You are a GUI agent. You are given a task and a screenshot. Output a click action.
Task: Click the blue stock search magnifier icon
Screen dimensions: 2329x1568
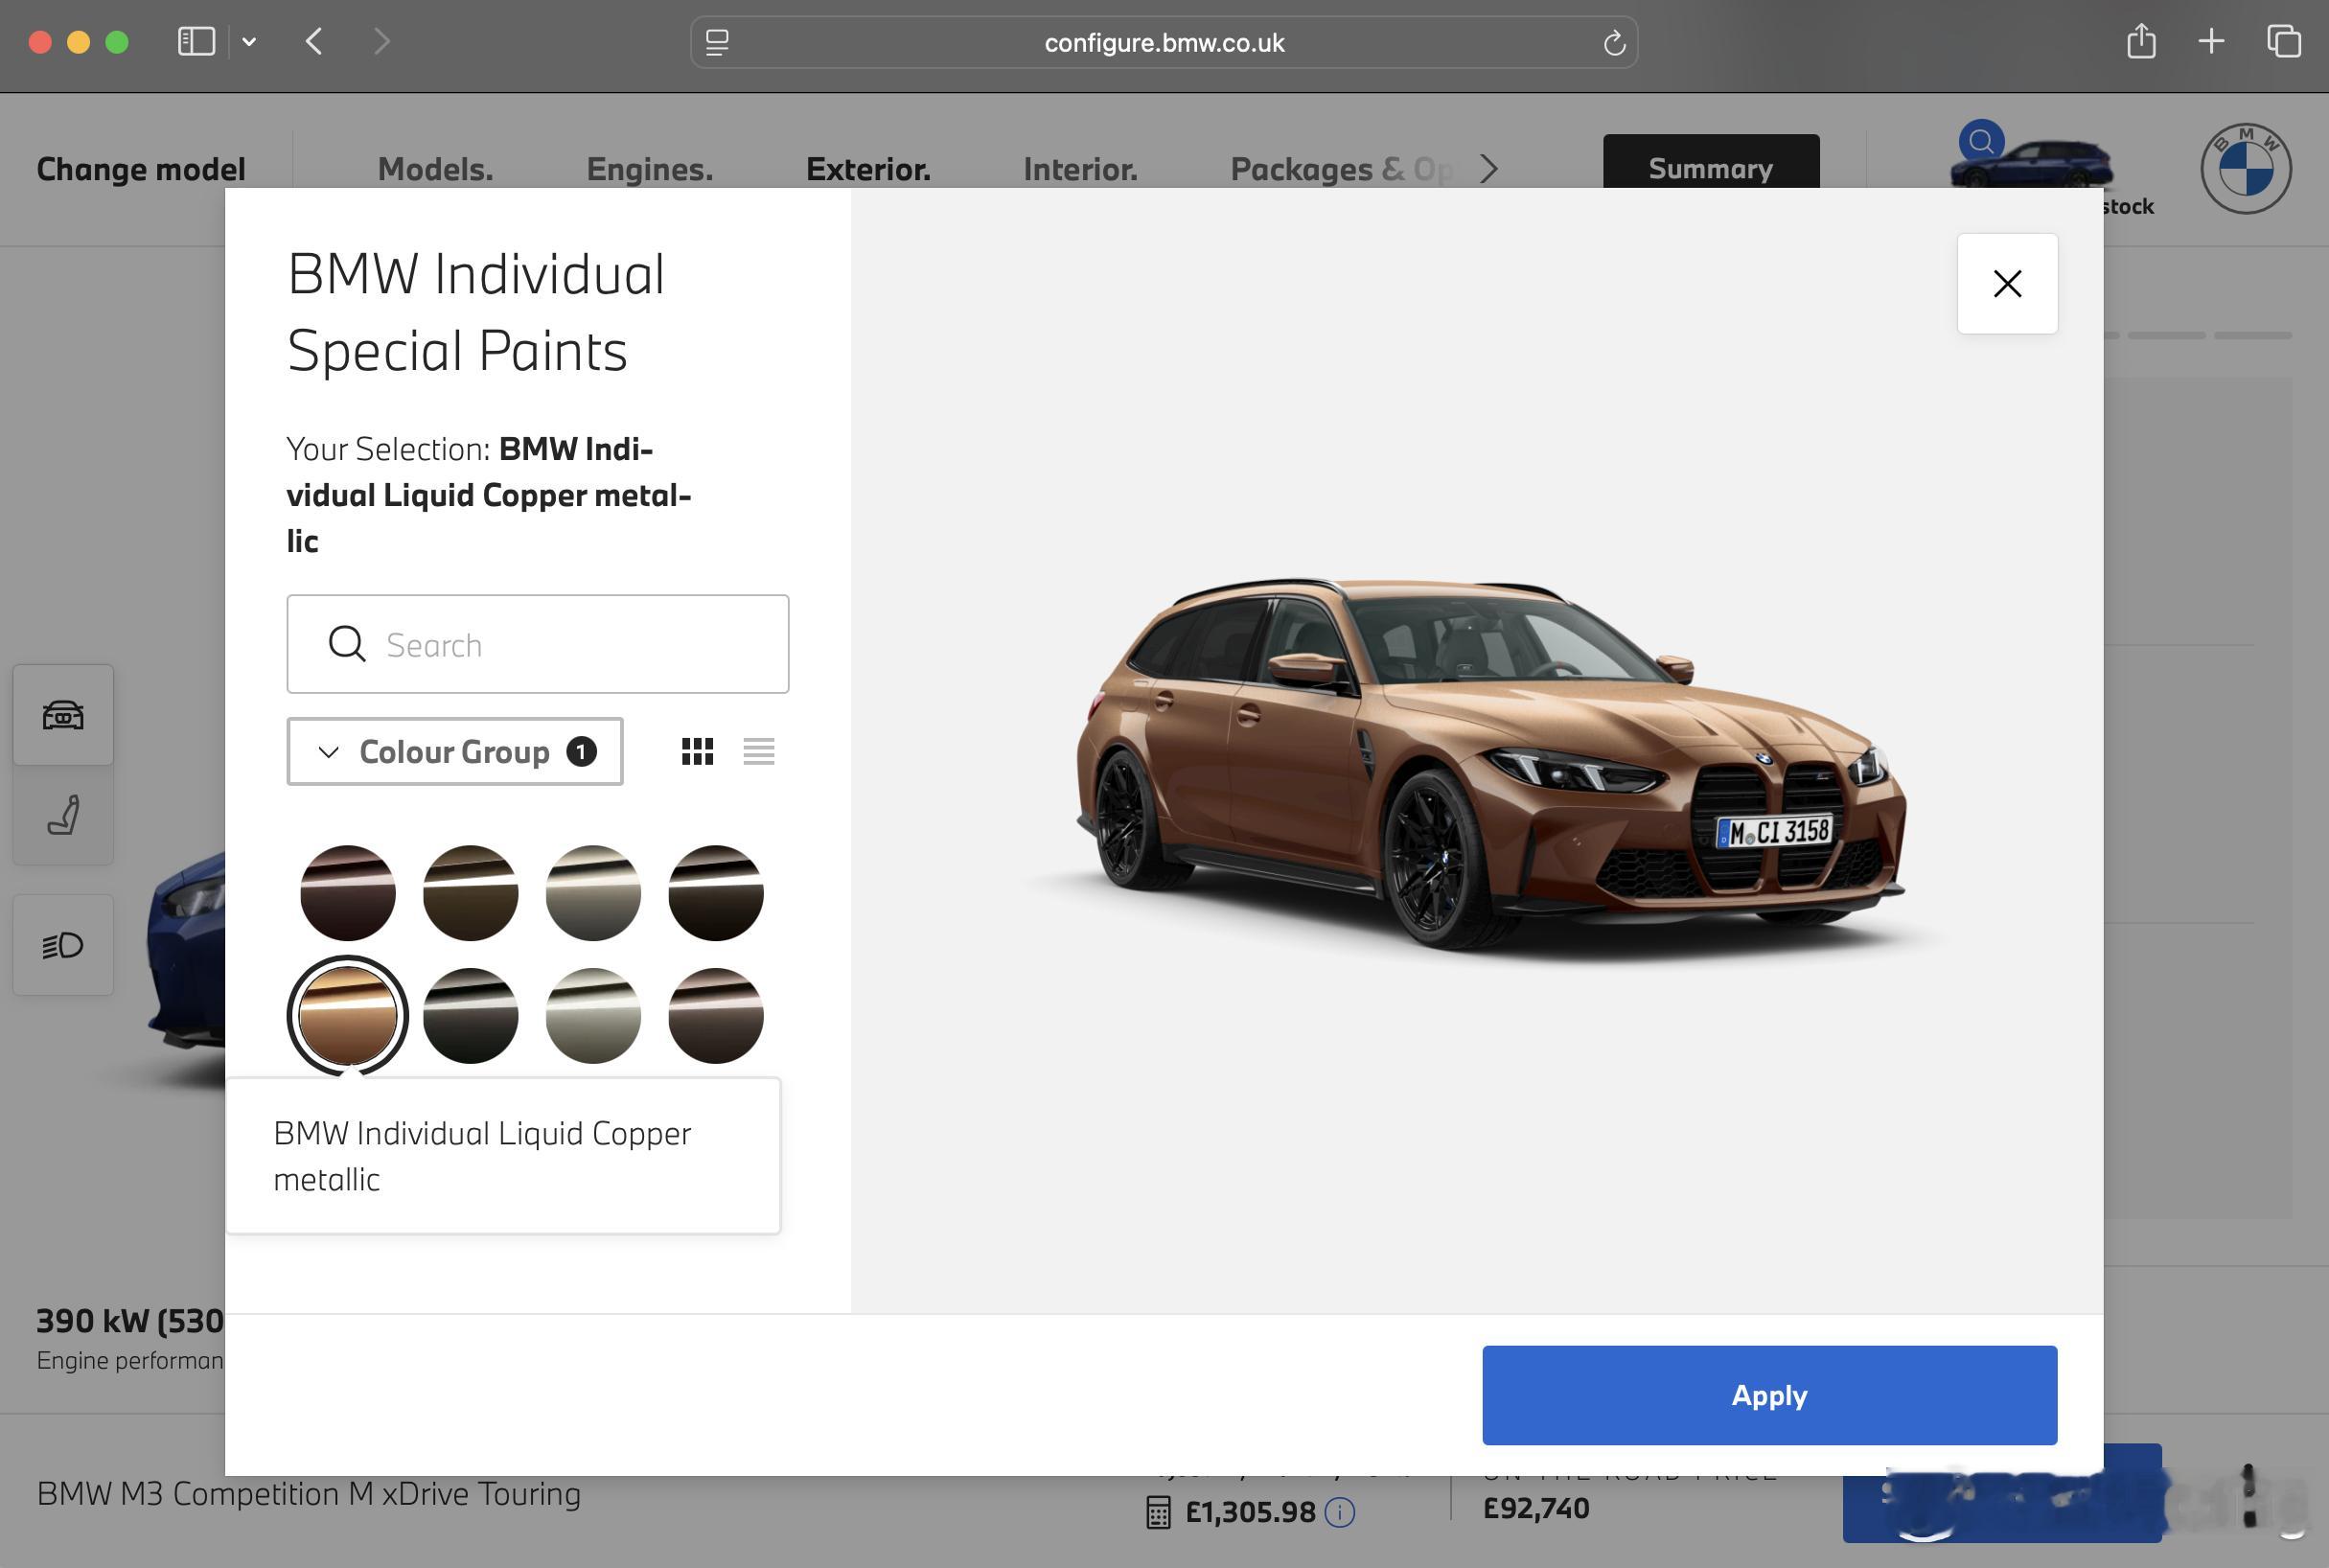click(1981, 142)
